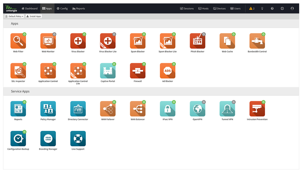Launch the Intrusion Prevention app
The width and height of the screenshot is (304, 174).
click(257, 109)
